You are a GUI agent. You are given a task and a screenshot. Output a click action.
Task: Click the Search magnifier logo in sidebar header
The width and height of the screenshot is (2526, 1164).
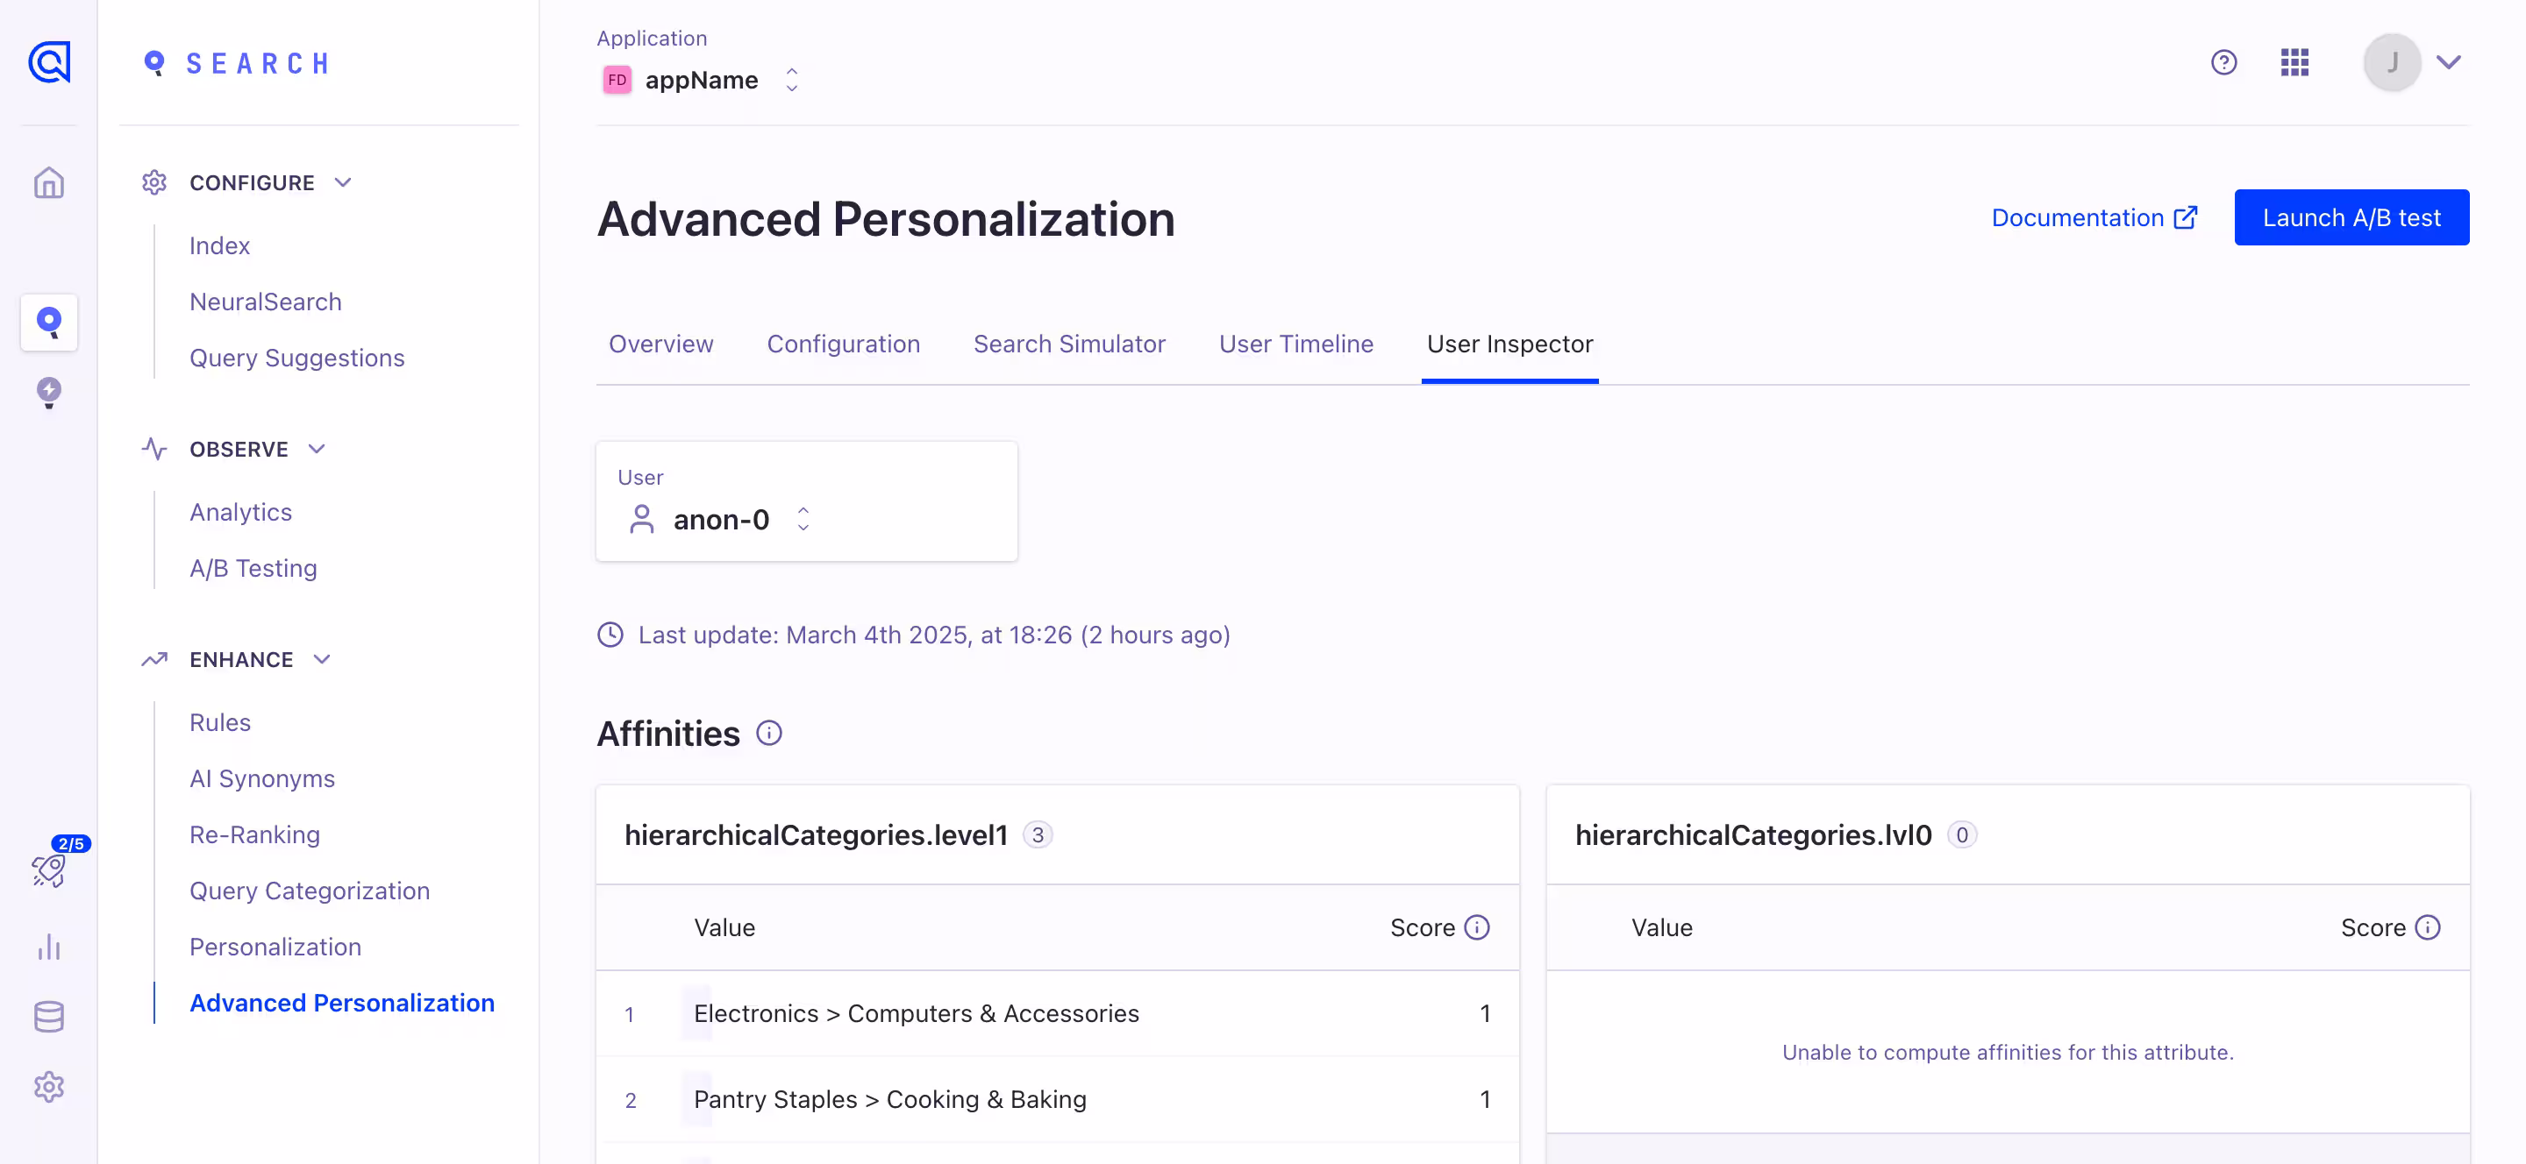click(x=154, y=64)
